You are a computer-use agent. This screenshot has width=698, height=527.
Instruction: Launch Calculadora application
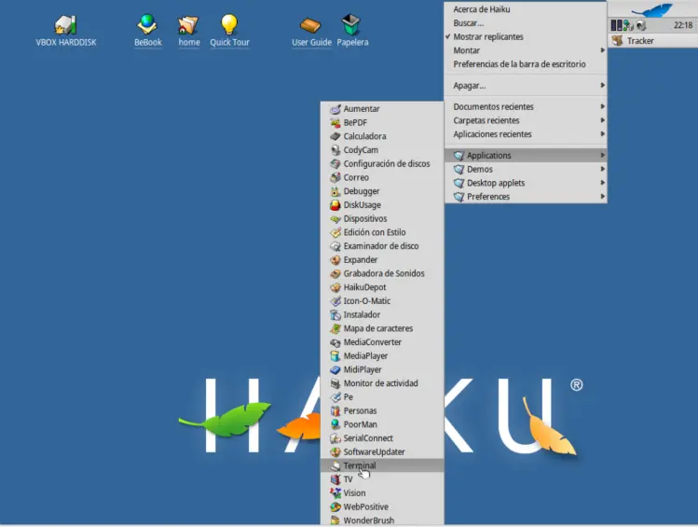pyautogui.click(x=382, y=136)
